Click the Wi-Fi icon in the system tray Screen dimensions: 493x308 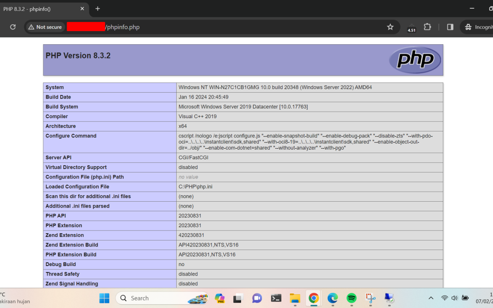[445, 298]
